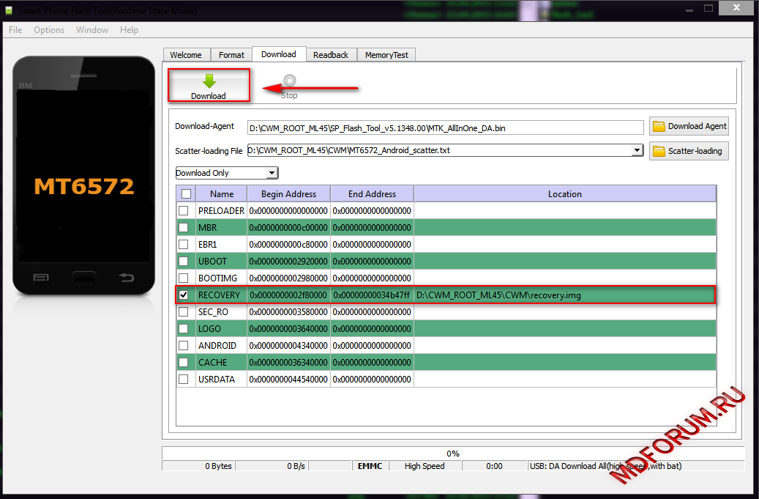
Task: Click the Flash Tool title bar icon
Action: 8,10
